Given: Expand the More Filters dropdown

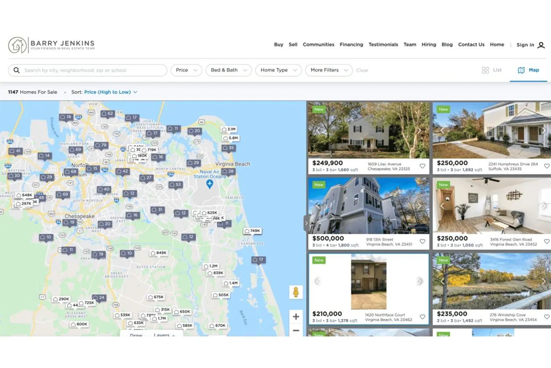Looking at the screenshot, I should coord(329,70).
